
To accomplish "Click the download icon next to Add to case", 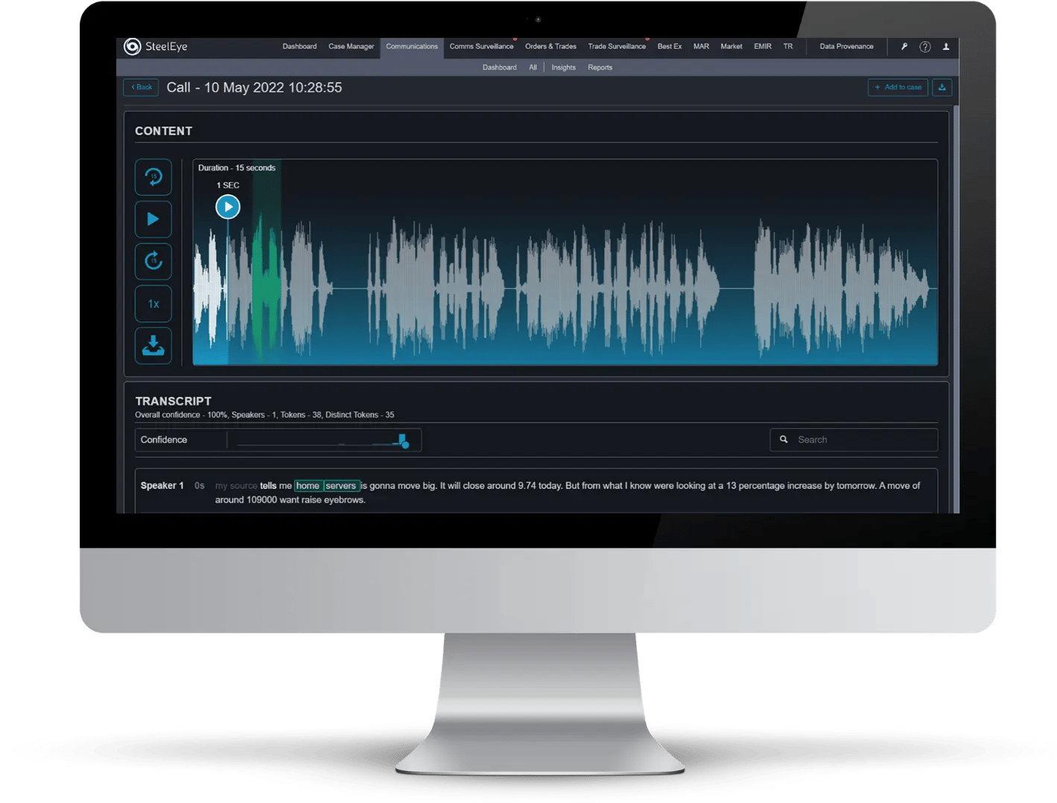I will (x=942, y=87).
